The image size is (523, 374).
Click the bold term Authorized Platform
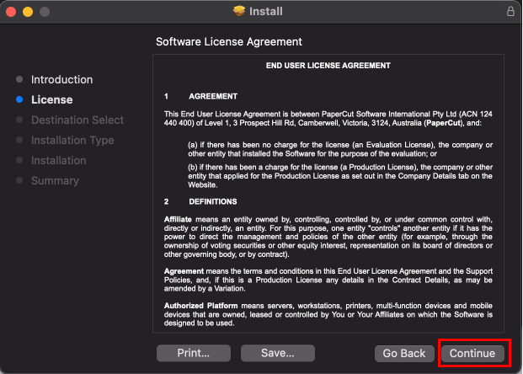click(x=200, y=306)
